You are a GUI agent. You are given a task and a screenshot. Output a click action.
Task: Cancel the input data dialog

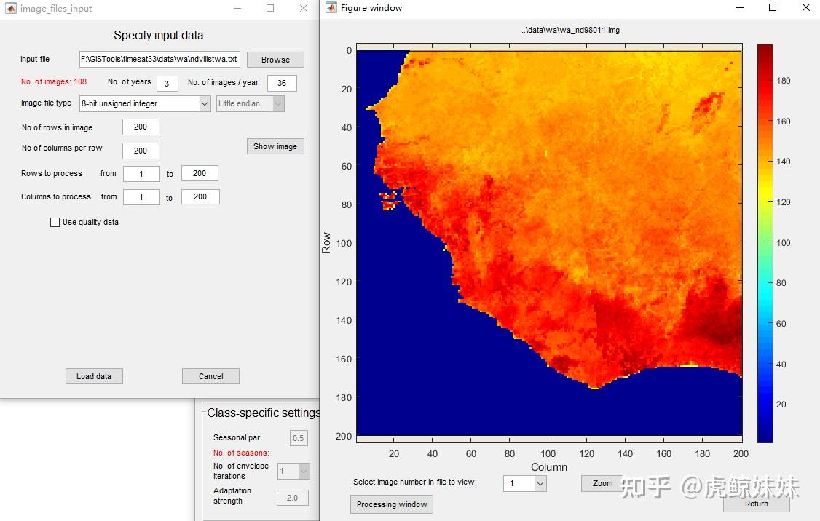tap(210, 376)
